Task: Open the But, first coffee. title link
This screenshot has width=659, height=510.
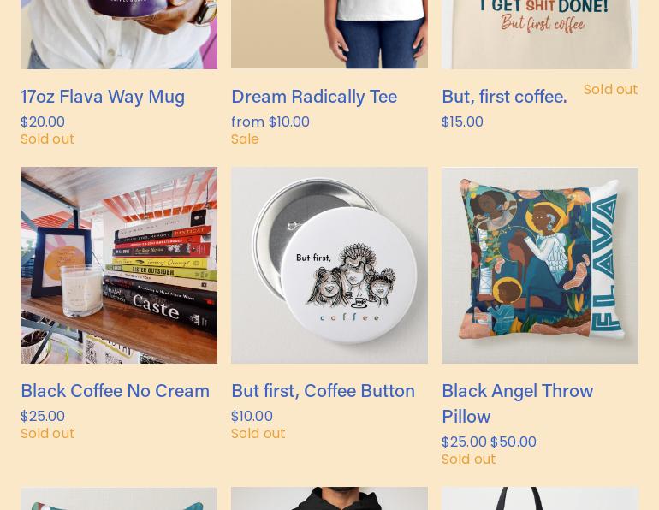Action: click(504, 97)
